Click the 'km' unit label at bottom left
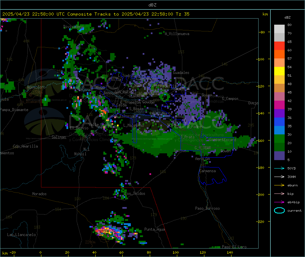 [5, 253]
